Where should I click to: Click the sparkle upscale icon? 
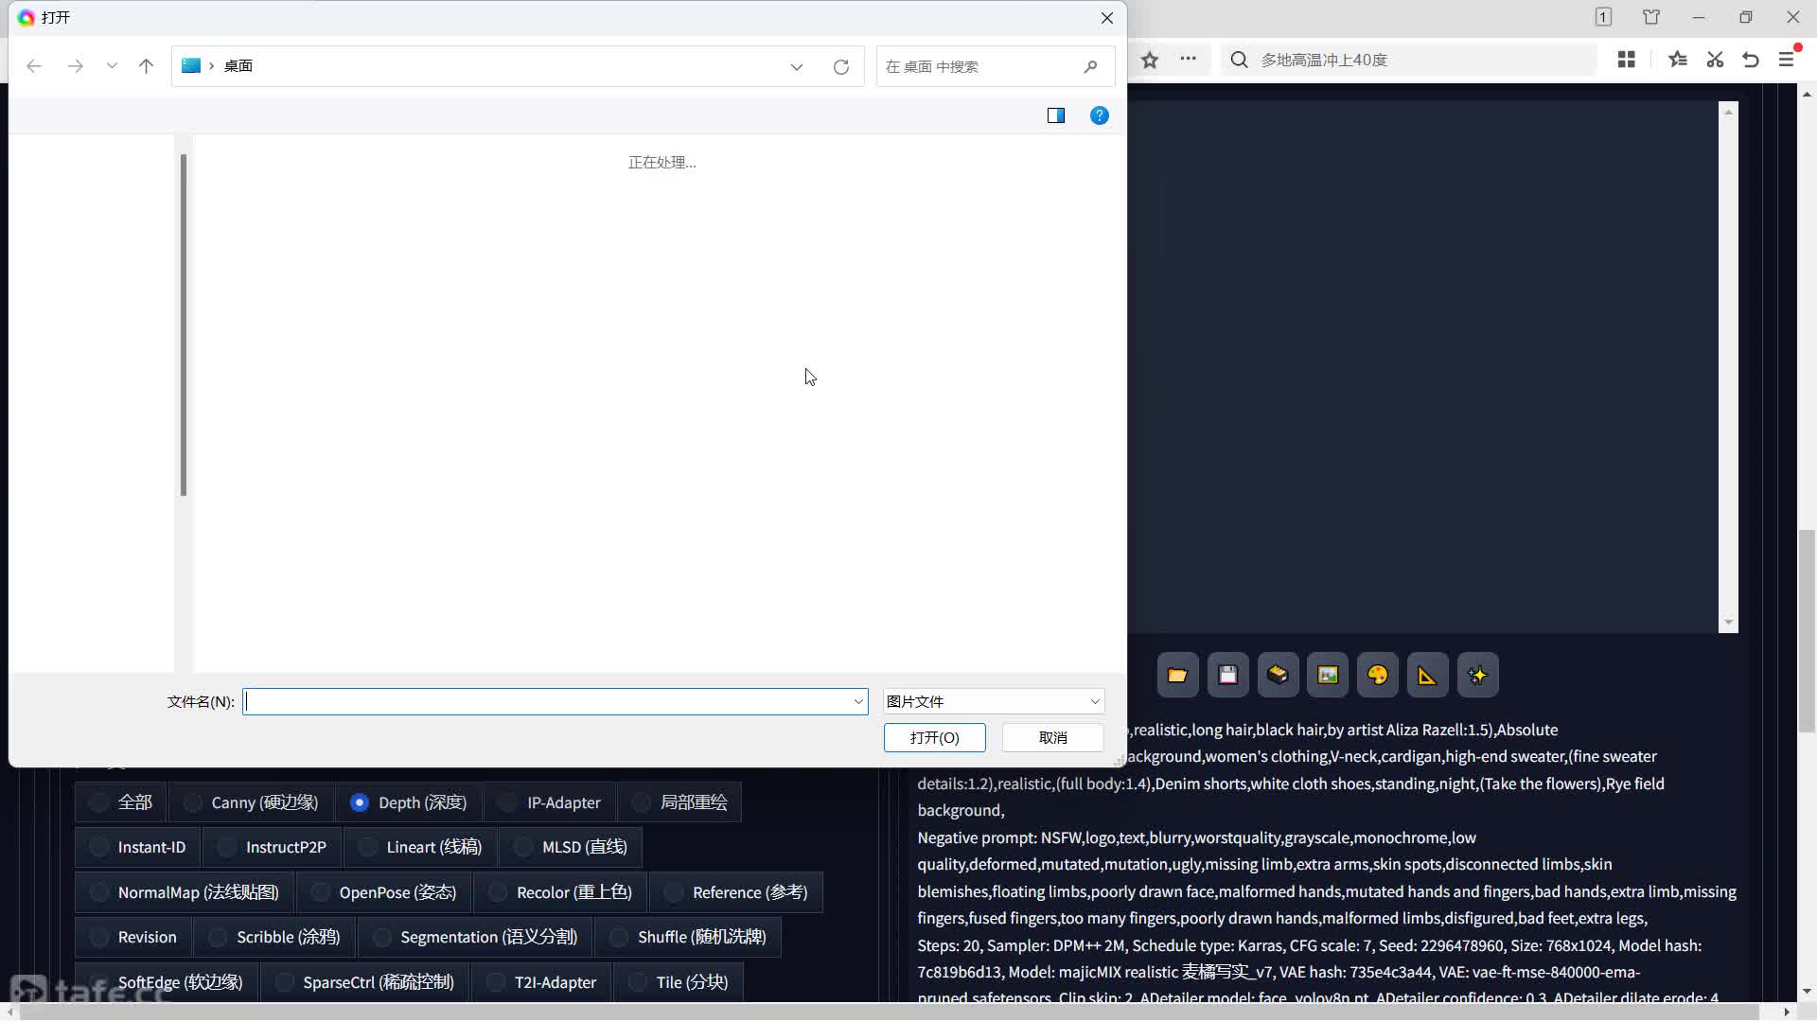tap(1477, 675)
